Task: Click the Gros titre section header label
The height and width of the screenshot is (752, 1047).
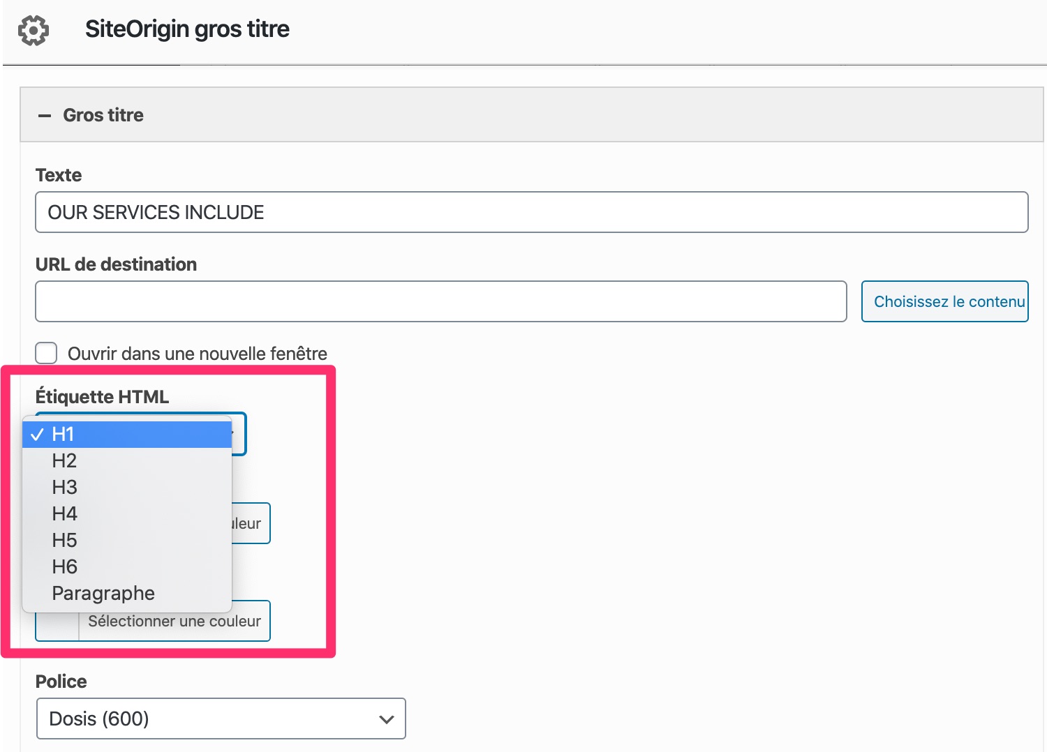Action: [x=103, y=115]
